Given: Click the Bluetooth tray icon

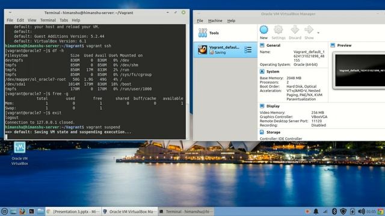Looking at the screenshot, I should click(x=334, y=211).
